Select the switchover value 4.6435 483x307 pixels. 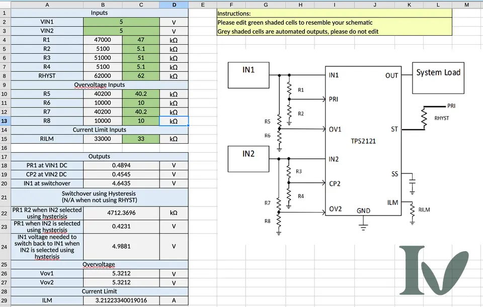(x=121, y=183)
